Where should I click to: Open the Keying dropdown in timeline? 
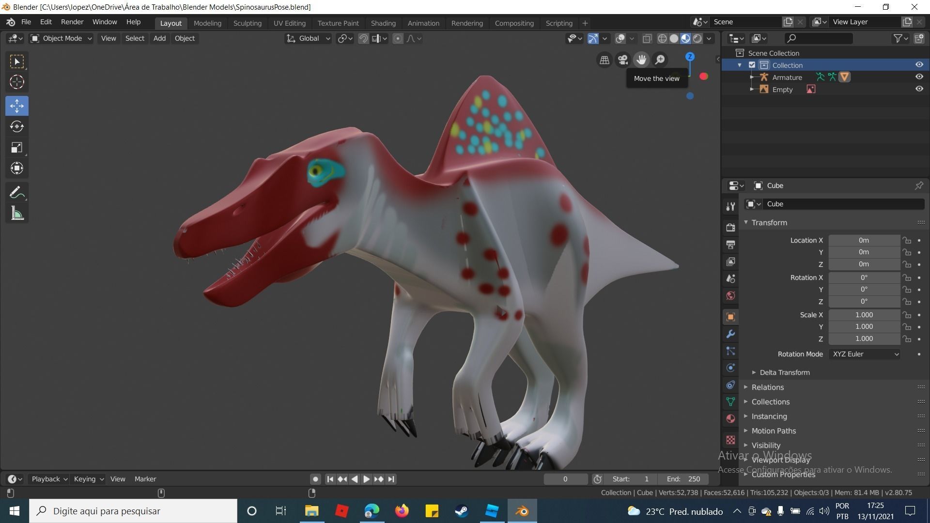point(88,479)
